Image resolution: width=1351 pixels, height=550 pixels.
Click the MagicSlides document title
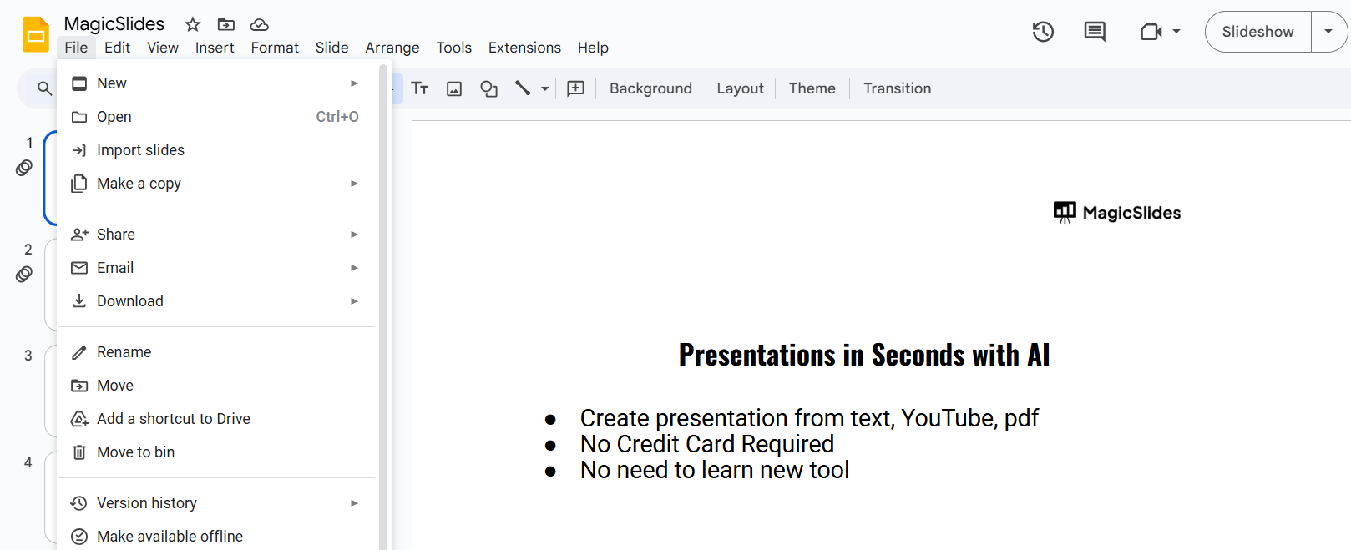(114, 23)
